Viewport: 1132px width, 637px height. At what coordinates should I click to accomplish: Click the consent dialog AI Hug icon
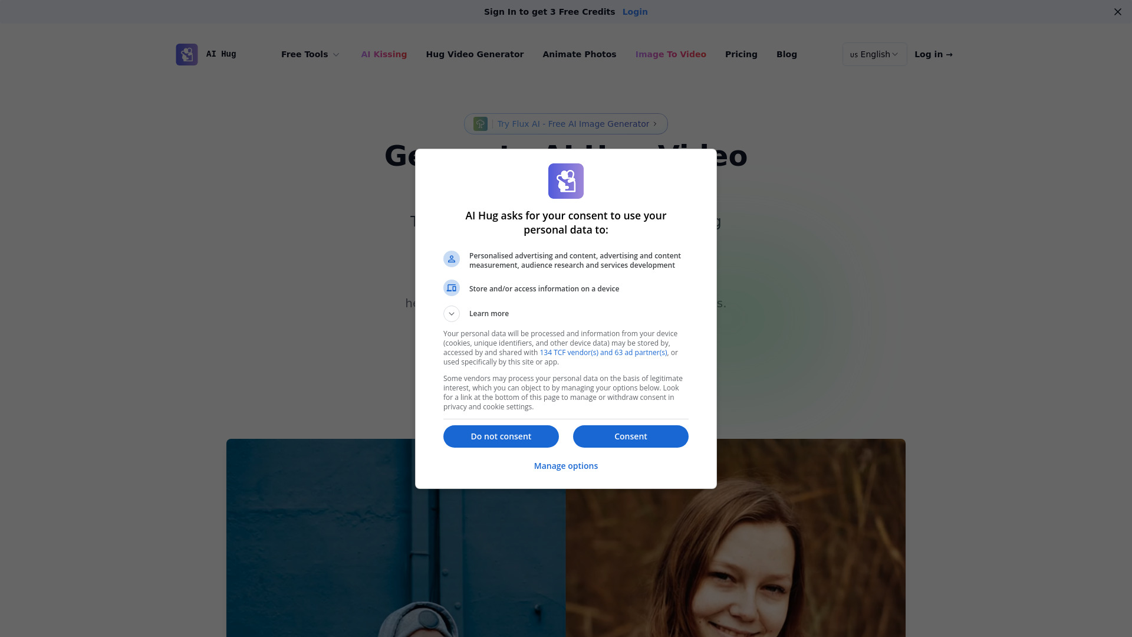pyautogui.click(x=566, y=181)
